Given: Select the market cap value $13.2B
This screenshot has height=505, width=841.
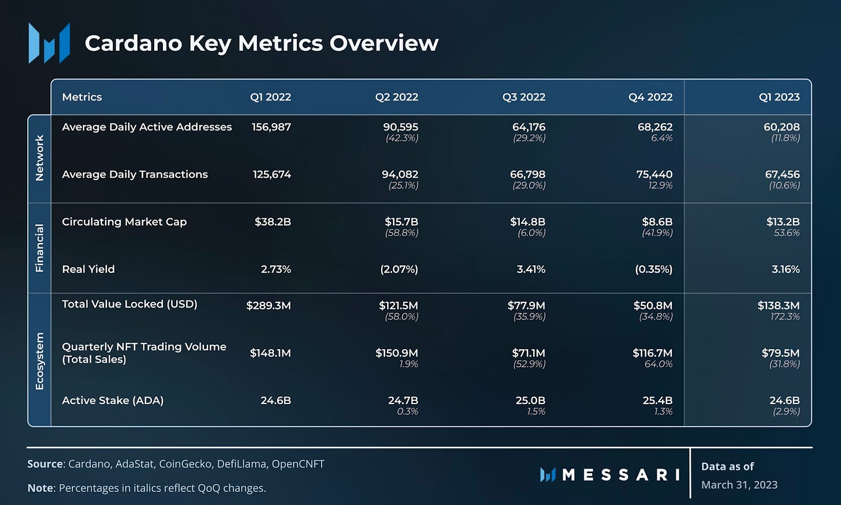Looking at the screenshot, I should click(x=783, y=222).
